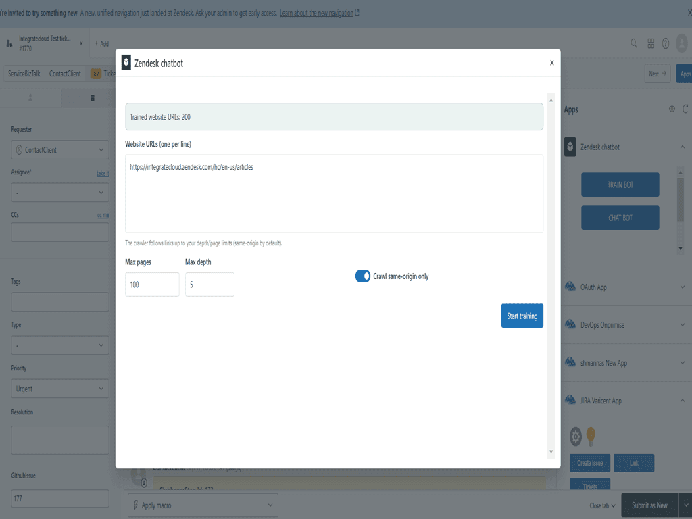This screenshot has width=692, height=519.
Task: Close the Integratecloud Test ticket tab
Action: (81, 43)
